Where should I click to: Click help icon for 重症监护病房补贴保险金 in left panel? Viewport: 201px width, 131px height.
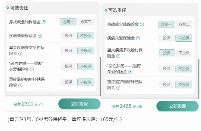pos(20,85)
